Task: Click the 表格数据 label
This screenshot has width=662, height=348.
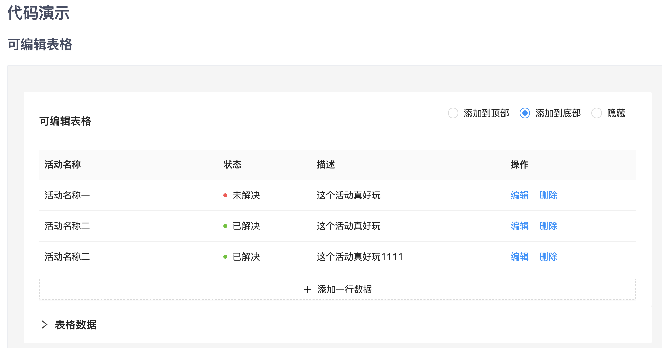Action: click(76, 324)
